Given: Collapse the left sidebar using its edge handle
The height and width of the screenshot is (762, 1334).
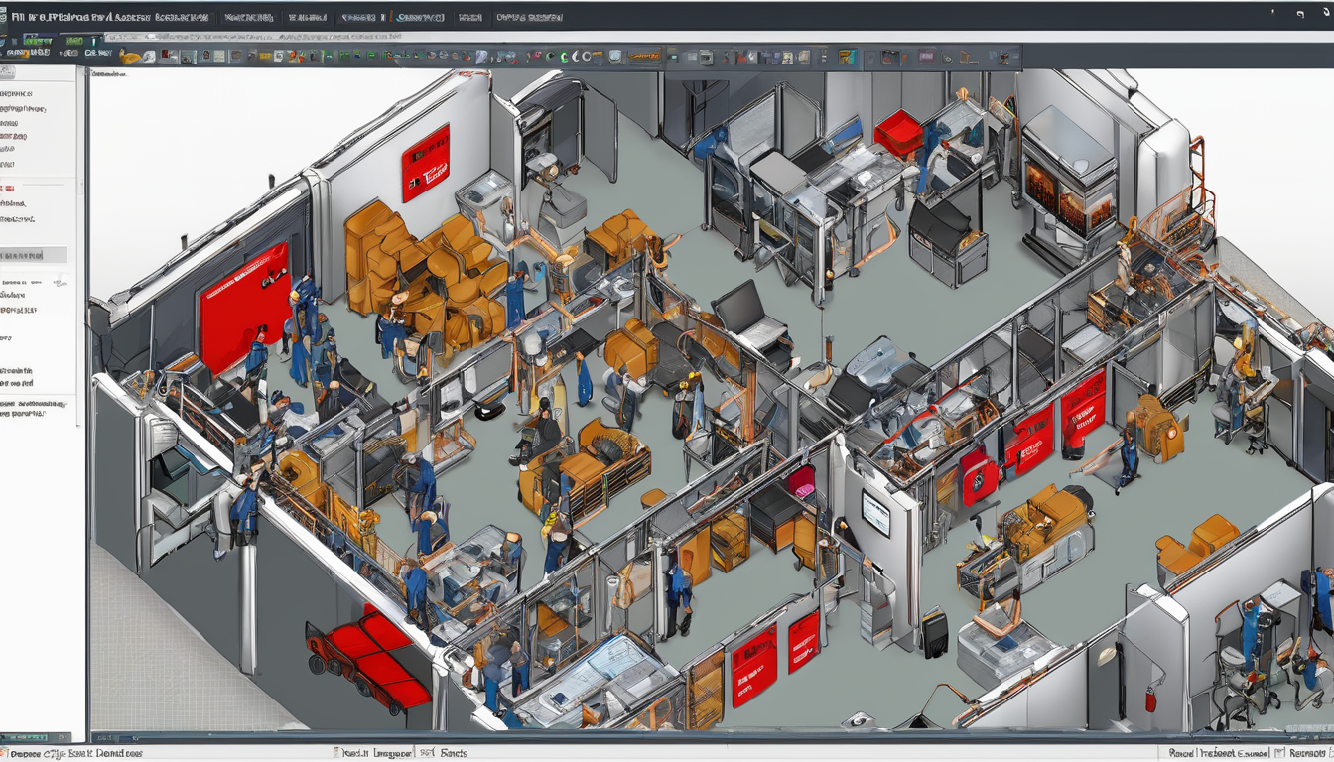Looking at the screenshot, I should click(x=81, y=188).
